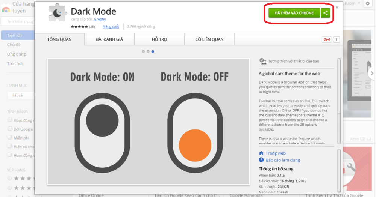Viewport: 385px width, 197px height.
Task: Click the Tương thích với thiết bị của bạn text
Action: pos(293,61)
